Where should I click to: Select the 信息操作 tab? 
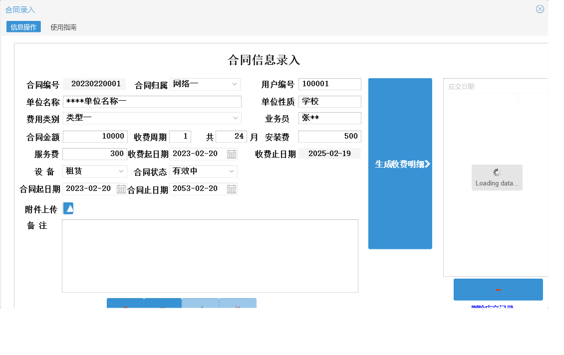tap(23, 27)
